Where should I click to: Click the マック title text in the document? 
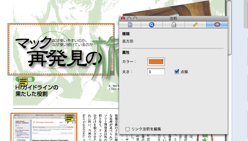pos(34,42)
